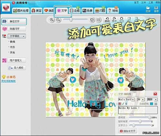The height and width of the screenshot is (136, 161).
Task: Switch to the 美容 beauty tab
Action: (37, 11)
